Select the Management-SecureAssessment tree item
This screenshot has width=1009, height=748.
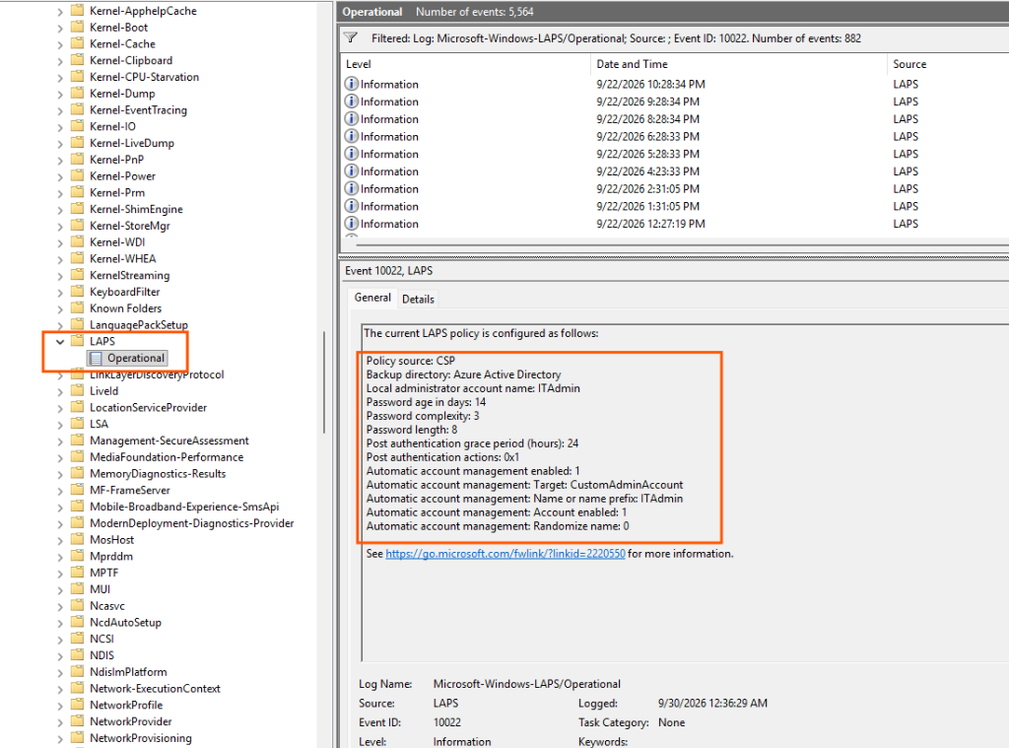coord(169,441)
